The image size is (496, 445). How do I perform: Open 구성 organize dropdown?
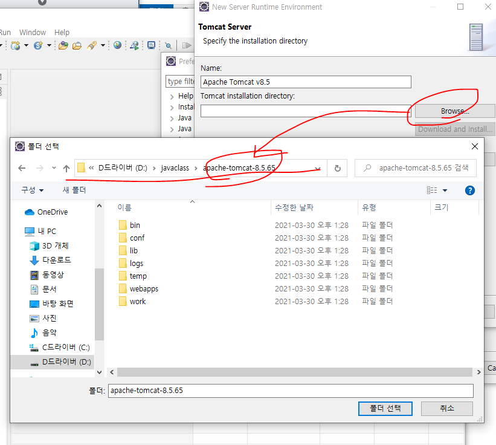[32, 190]
